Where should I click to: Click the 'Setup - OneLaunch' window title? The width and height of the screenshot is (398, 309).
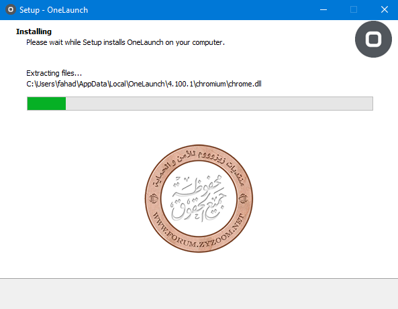[x=54, y=10]
